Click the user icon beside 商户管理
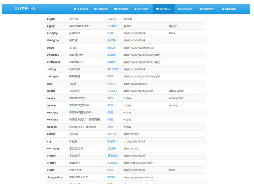Viewport: 254px width, 186px height. point(135,8)
